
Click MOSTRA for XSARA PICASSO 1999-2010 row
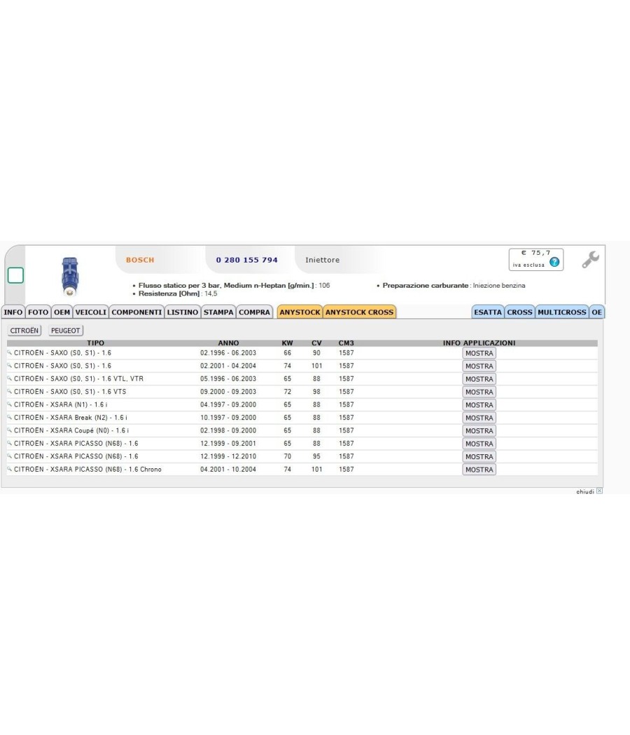(479, 456)
